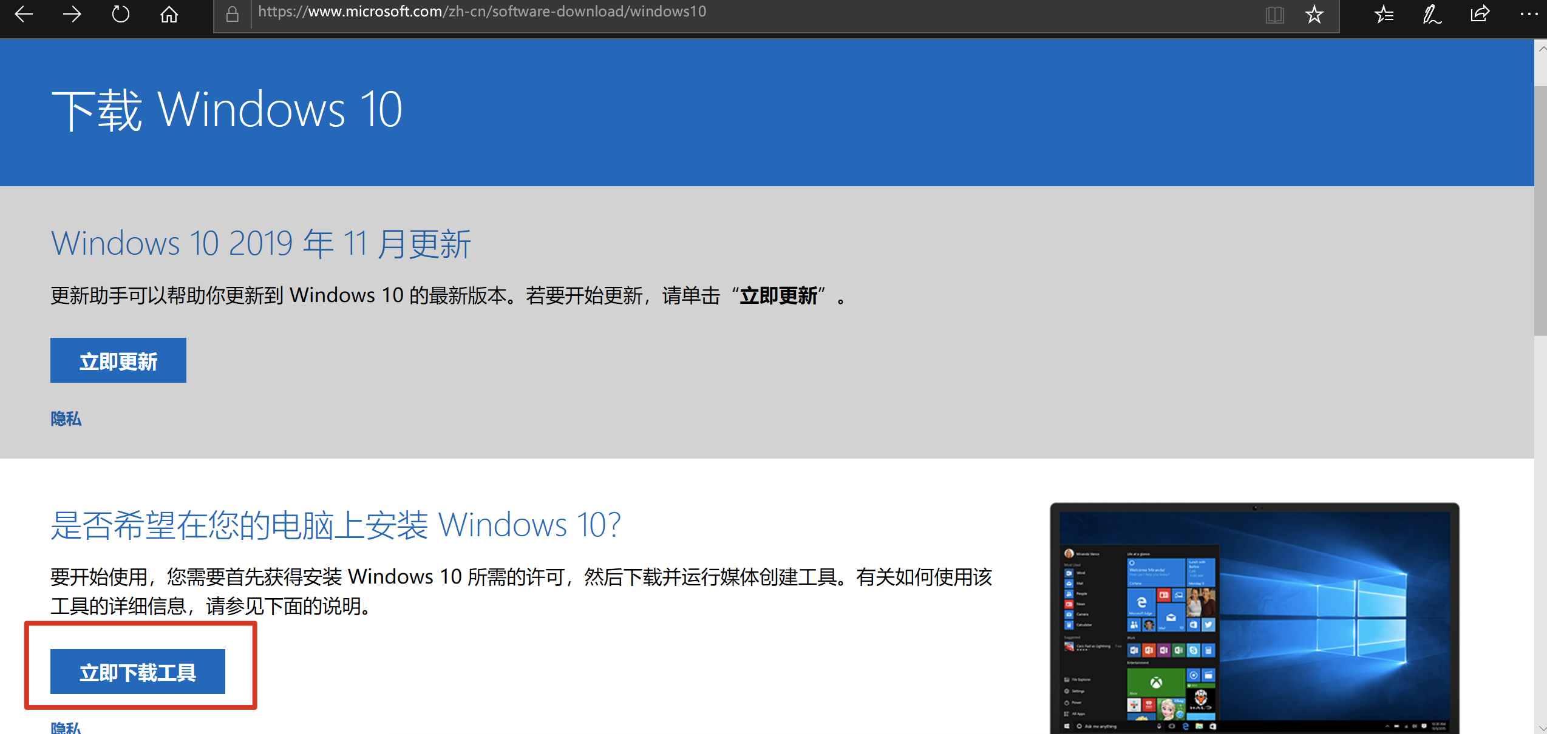Screen dimensions: 1547x734
Task: Click the 立即更新 button
Action: pos(118,361)
